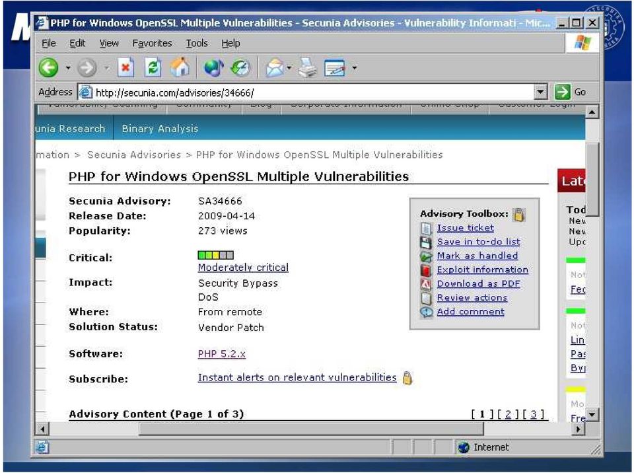
Task: Open the Secunia Research tab
Action: 71,129
